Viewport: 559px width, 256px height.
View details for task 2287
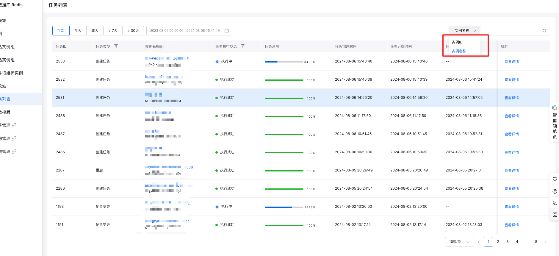point(511,171)
